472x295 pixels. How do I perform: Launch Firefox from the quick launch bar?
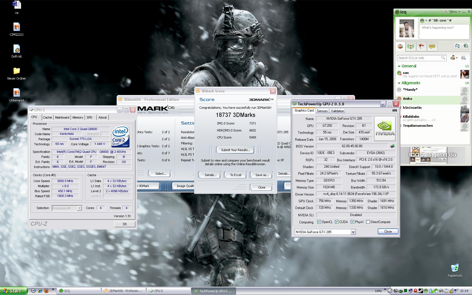(46, 291)
